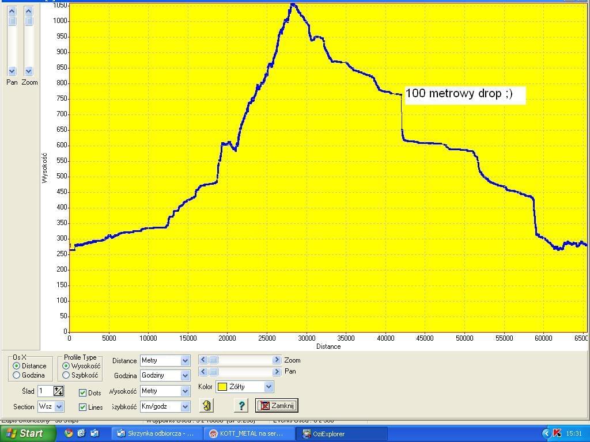Click the Zamknij button

tap(277, 406)
